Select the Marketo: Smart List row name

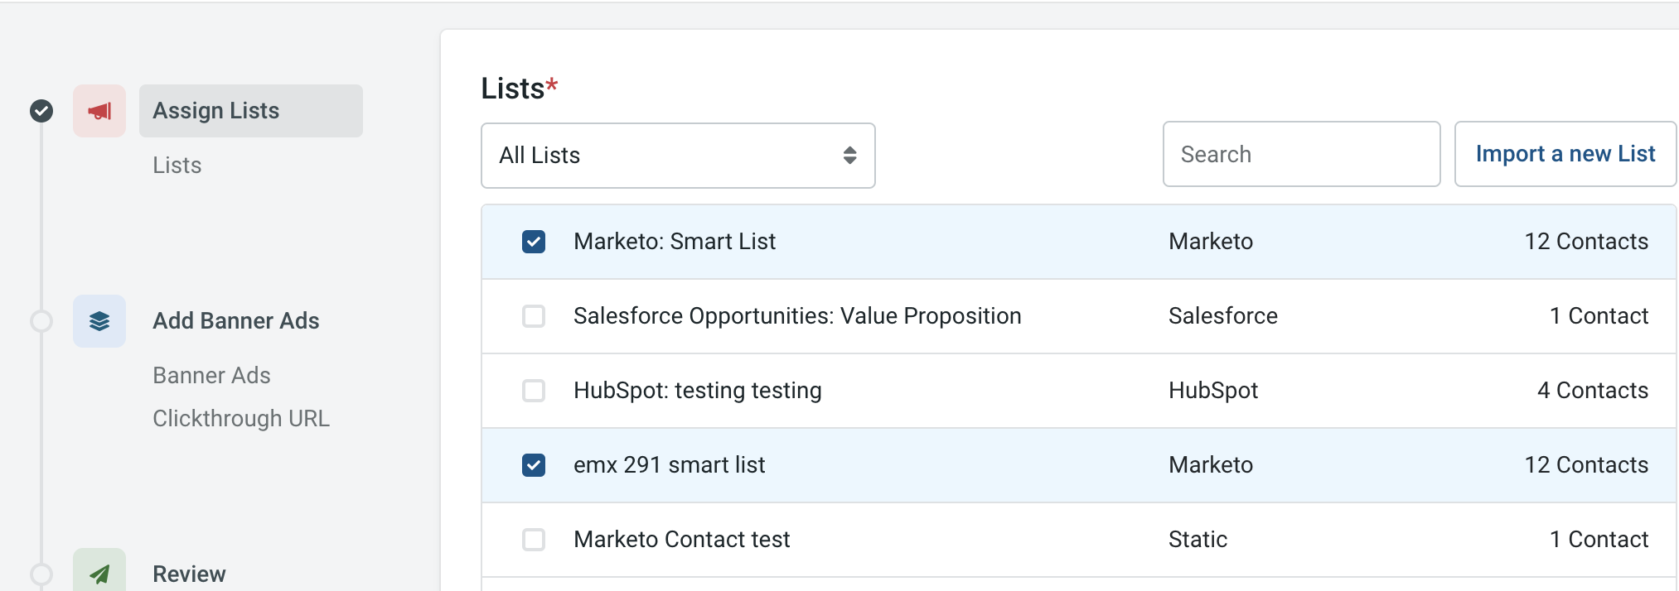tap(675, 242)
